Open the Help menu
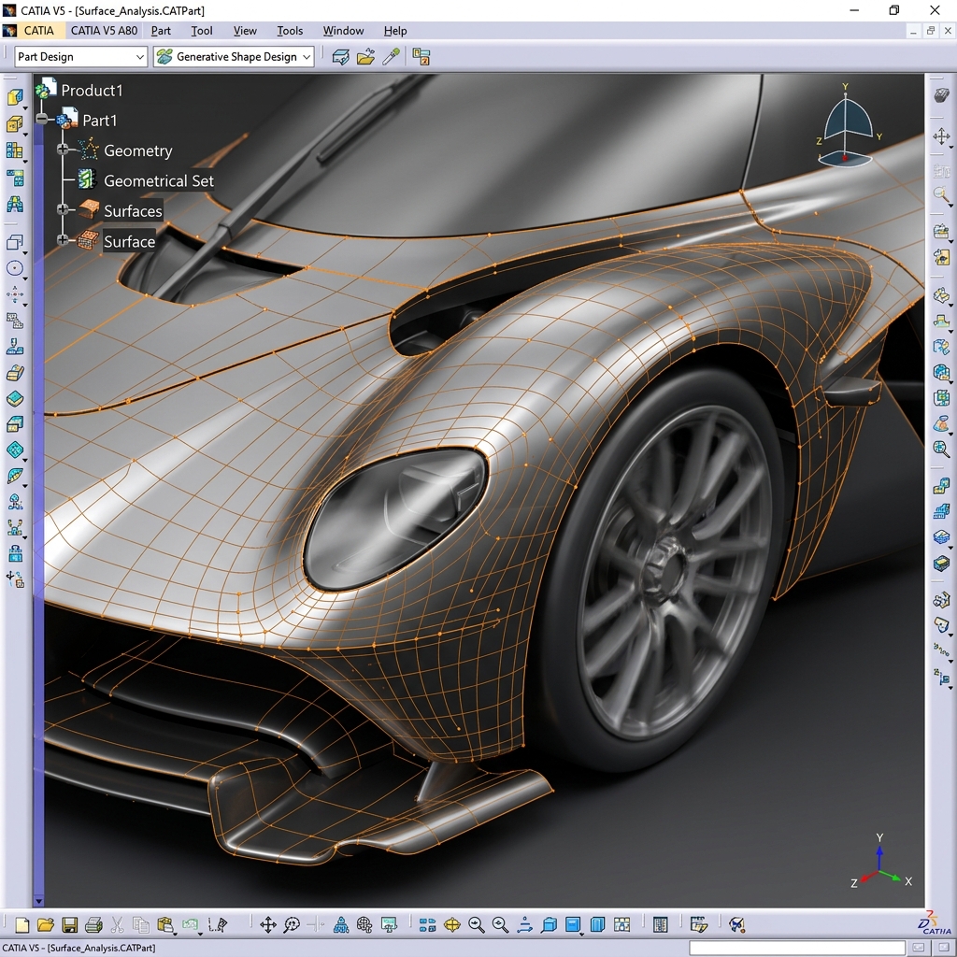 [395, 31]
